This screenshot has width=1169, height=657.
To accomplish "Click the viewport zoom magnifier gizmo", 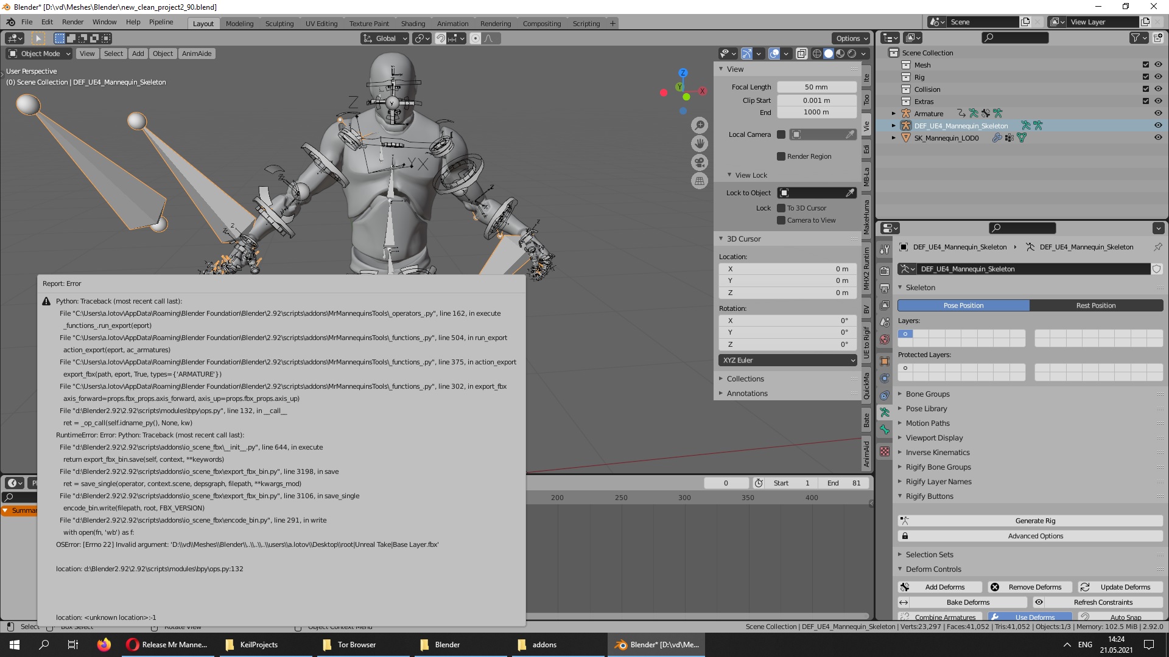I will point(700,125).
